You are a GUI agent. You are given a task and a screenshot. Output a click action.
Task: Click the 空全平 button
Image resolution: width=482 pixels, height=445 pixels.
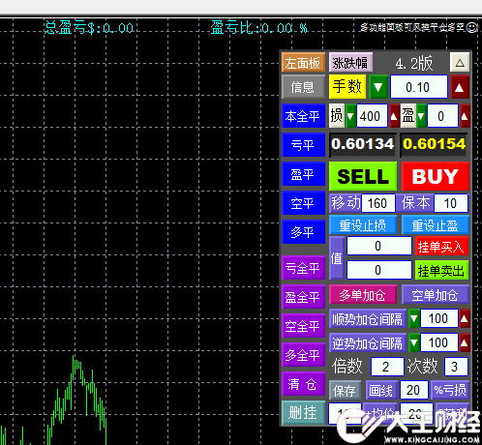pos(303,326)
